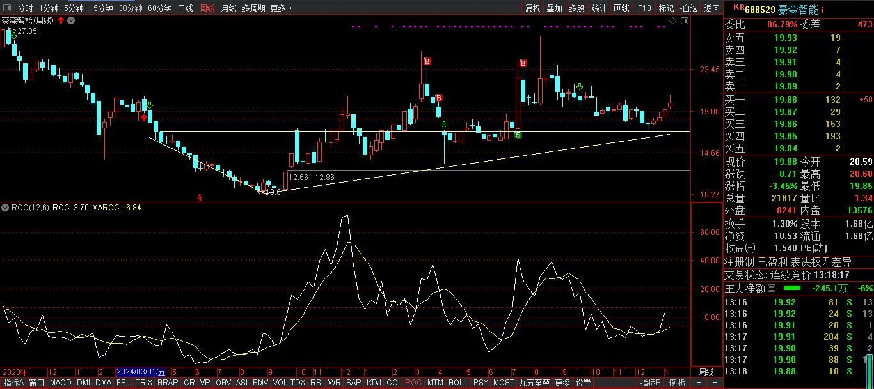Select the FSL indicator
Screen dimensions: 874x389
(x=123, y=383)
